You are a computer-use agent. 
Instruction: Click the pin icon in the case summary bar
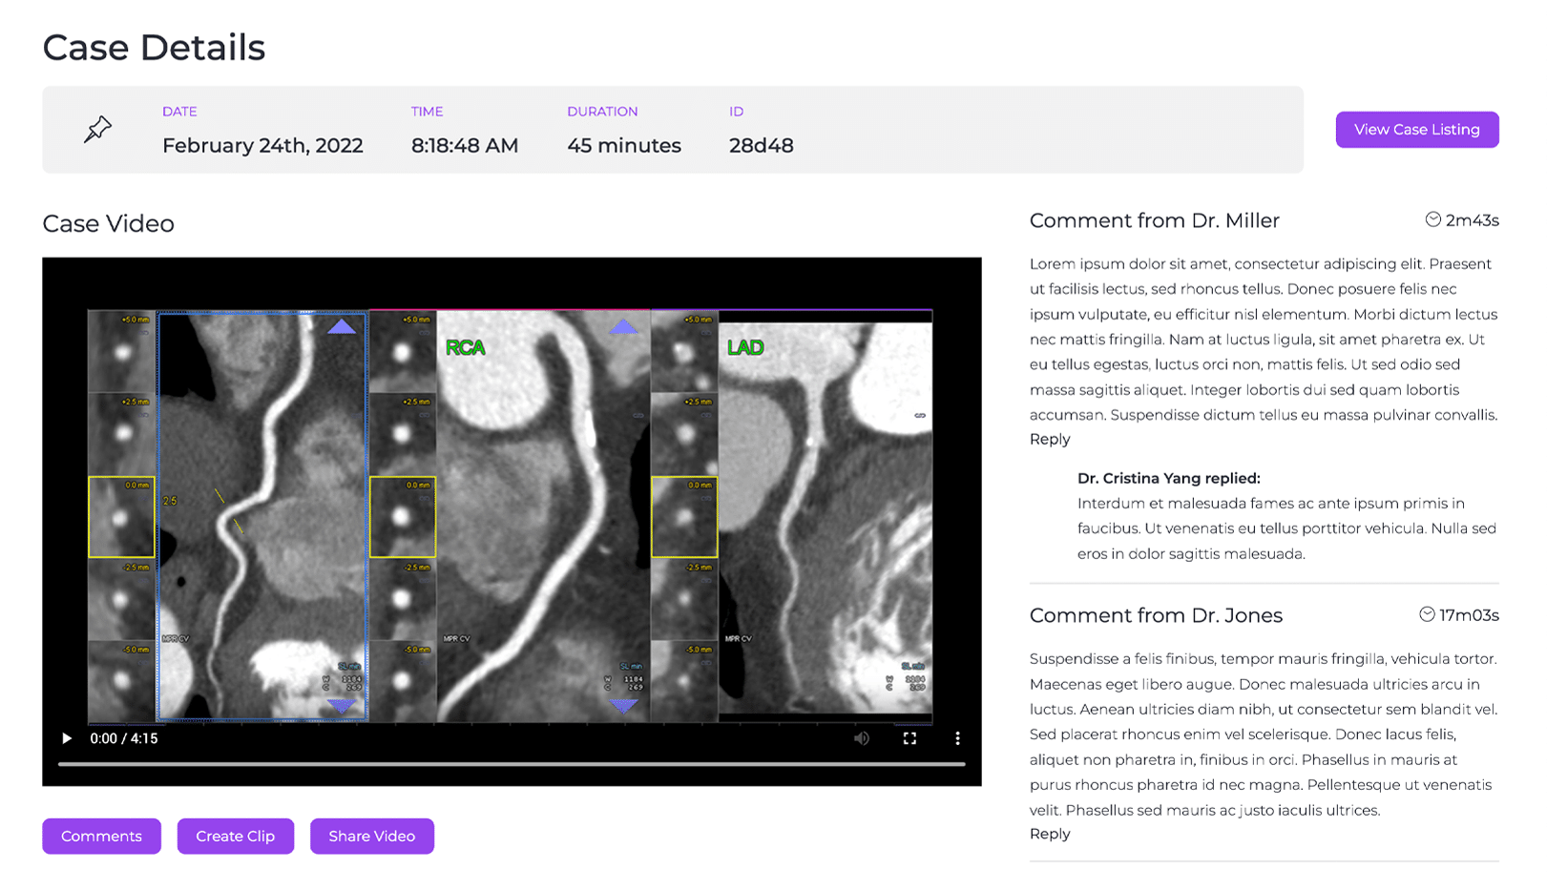tap(98, 129)
